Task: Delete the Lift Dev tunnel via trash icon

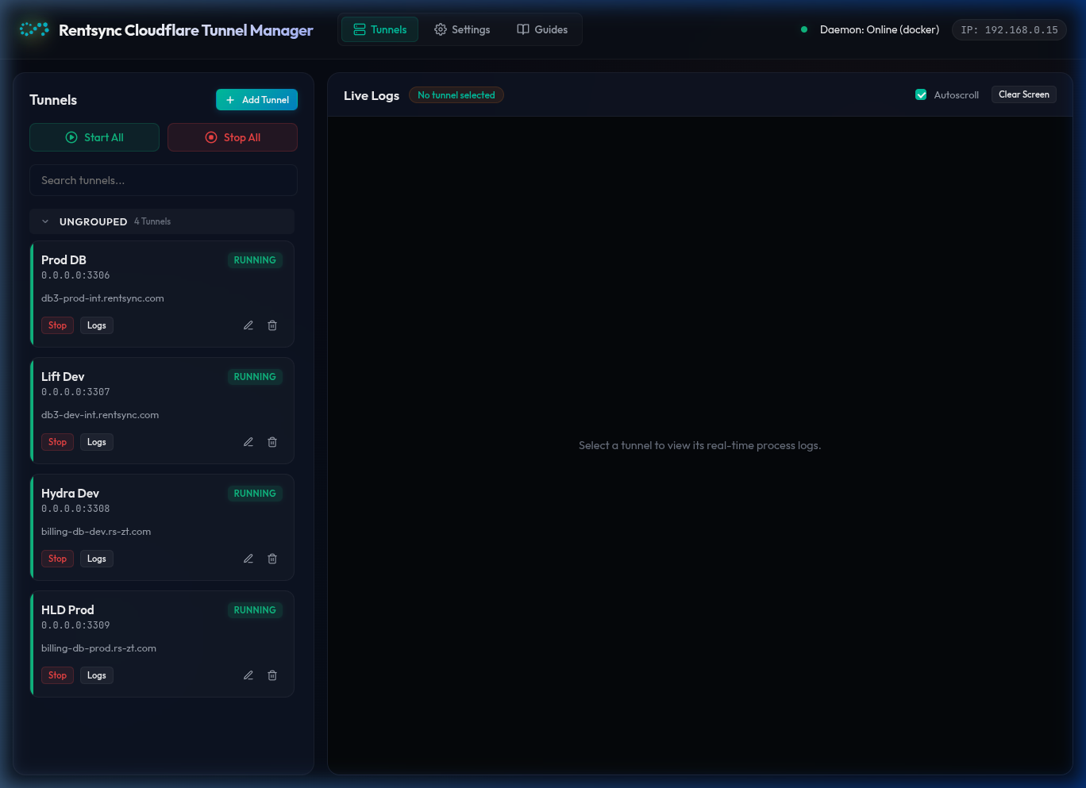Action: (x=272, y=442)
